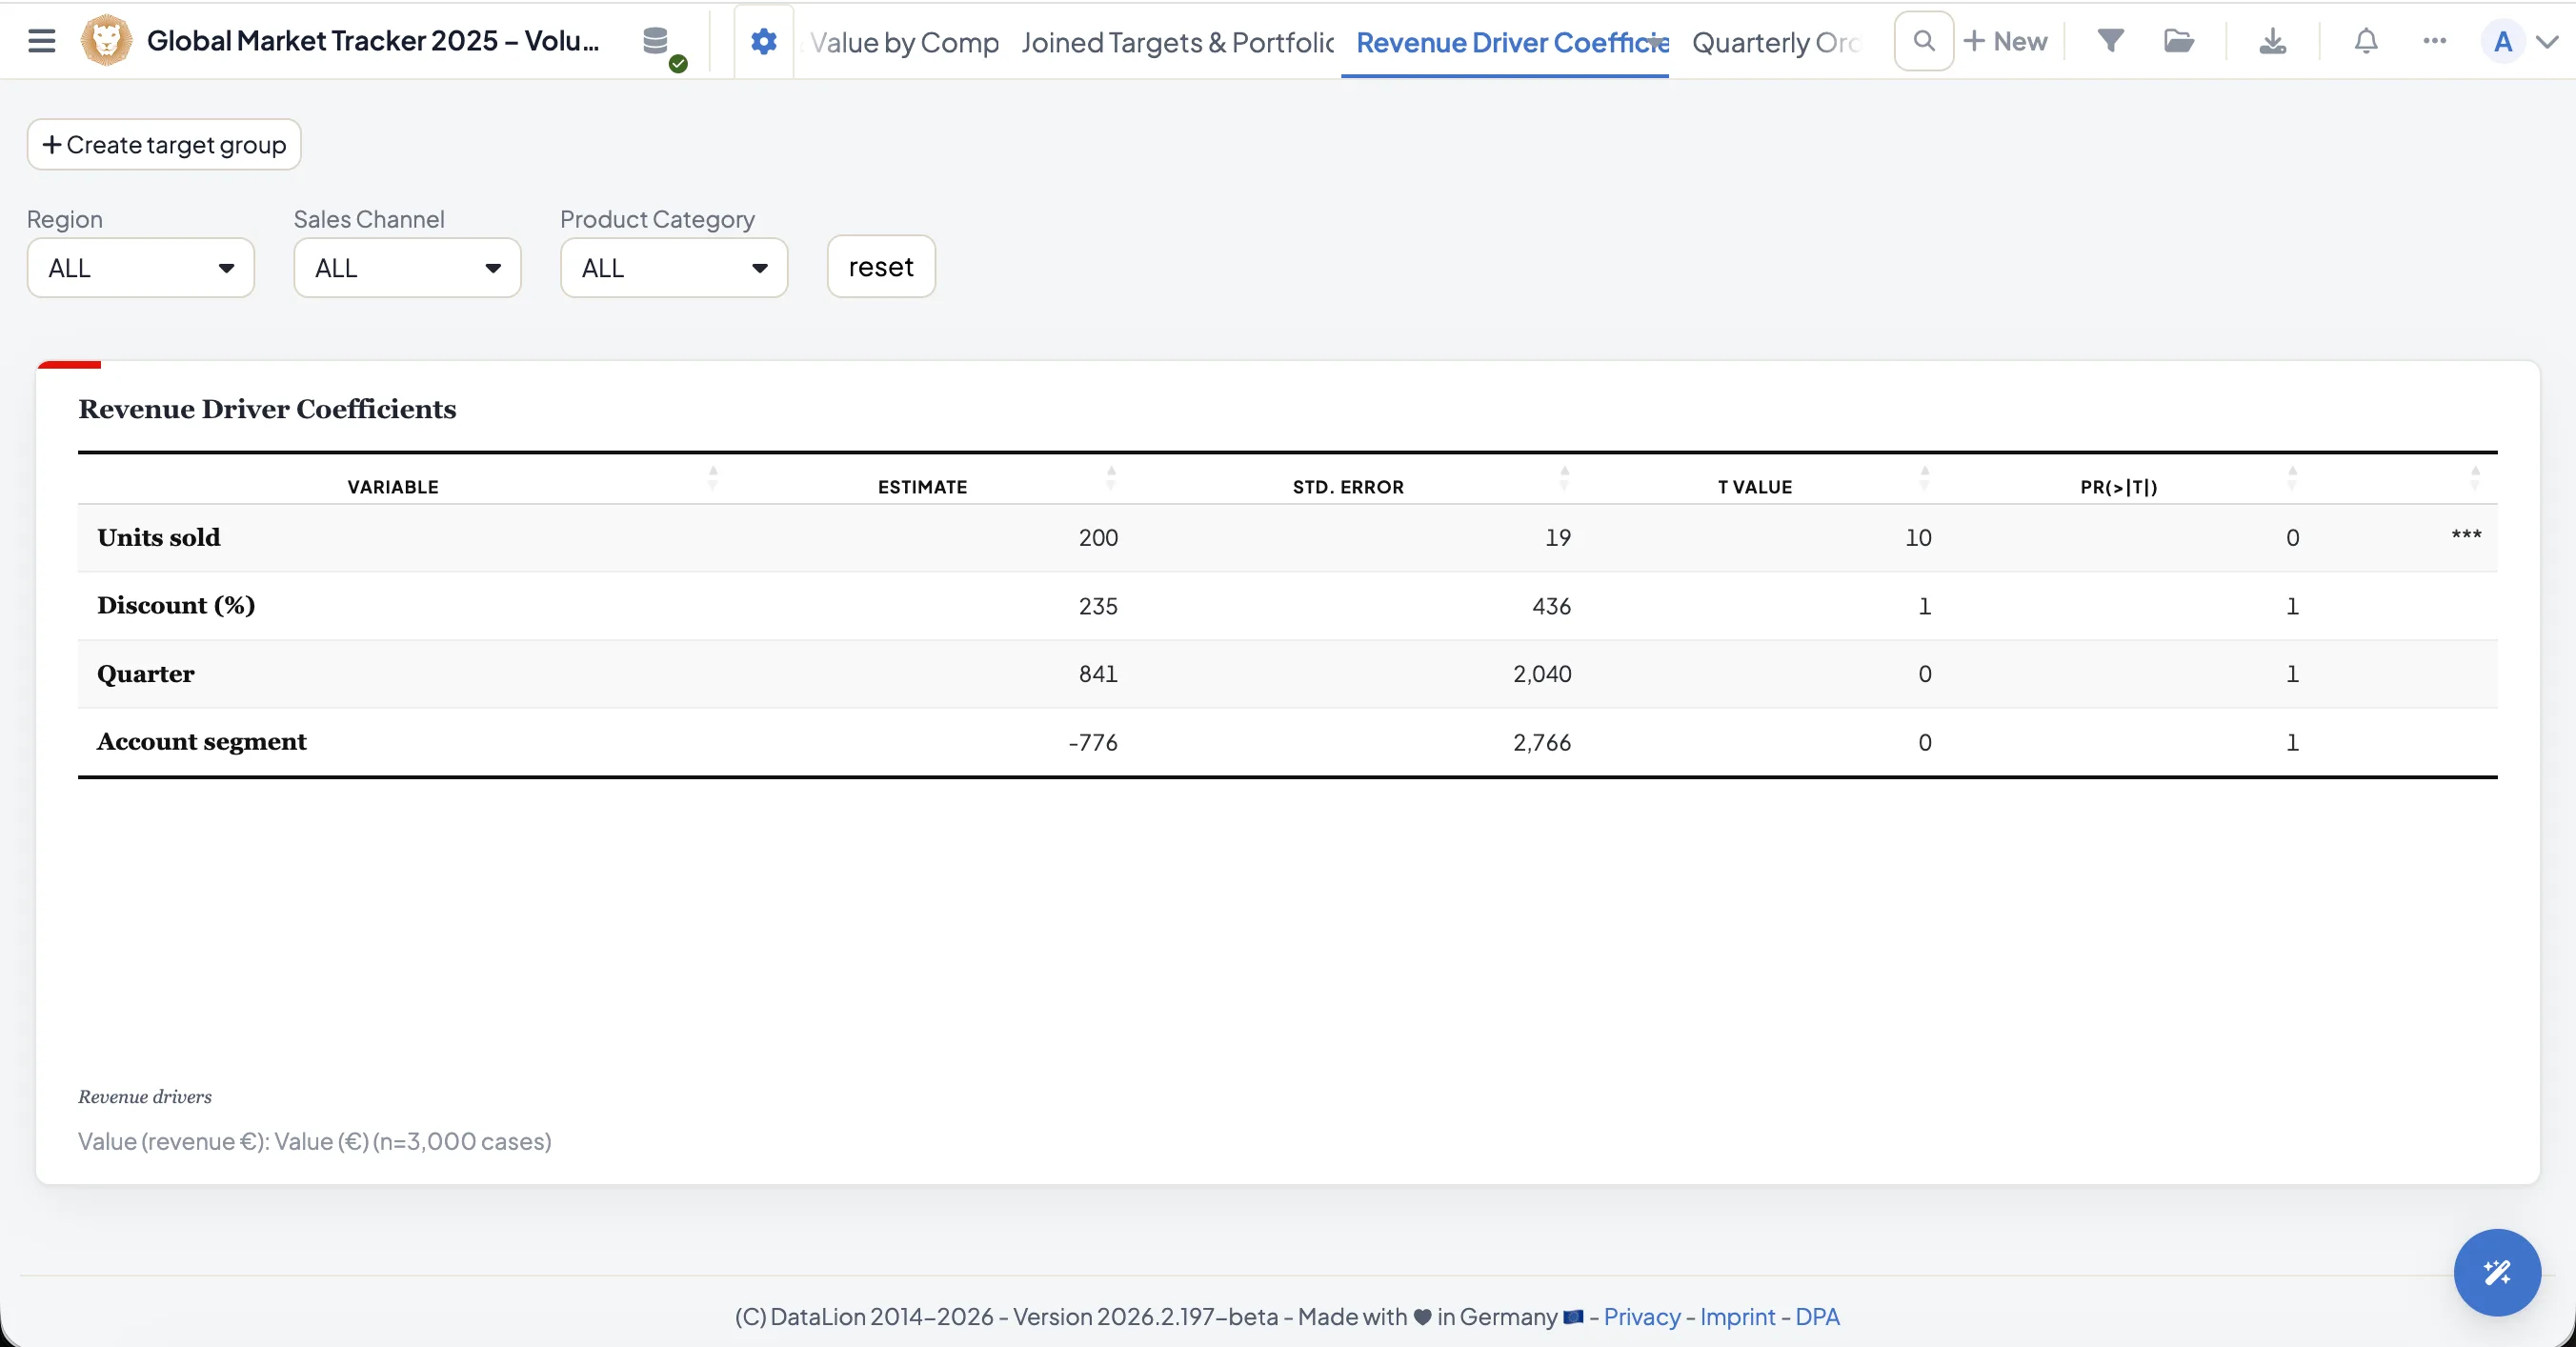The image size is (2576, 1347).
Task: Open the Product Category dropdown
Action: click(x=674, y=268)
